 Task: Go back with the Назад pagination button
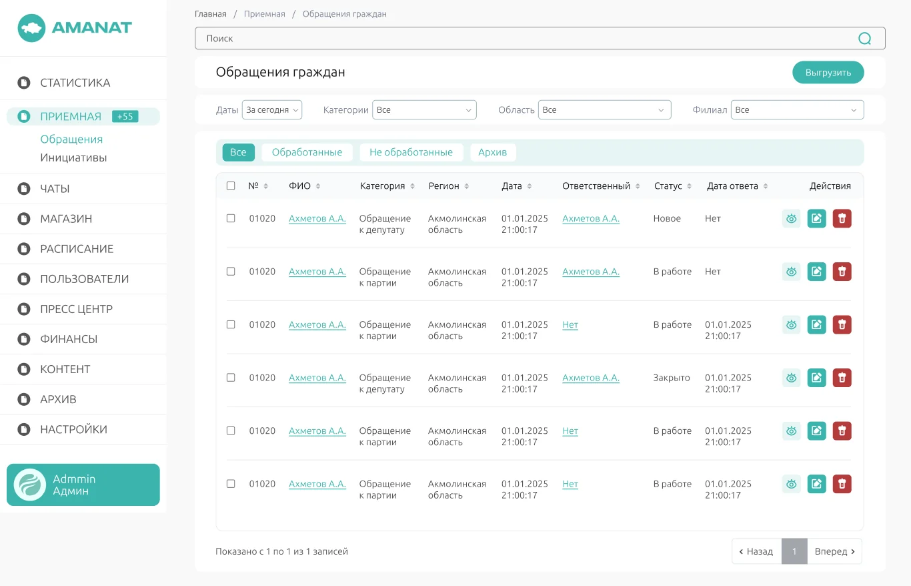coord(756,551)
